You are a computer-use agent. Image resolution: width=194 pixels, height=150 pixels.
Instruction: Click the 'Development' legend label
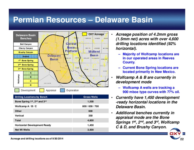[28, 90]
